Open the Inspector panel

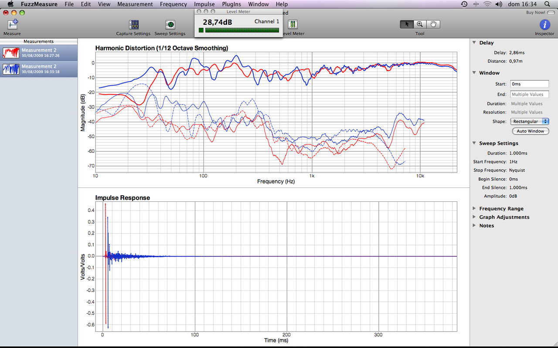(x=544, y=24)
